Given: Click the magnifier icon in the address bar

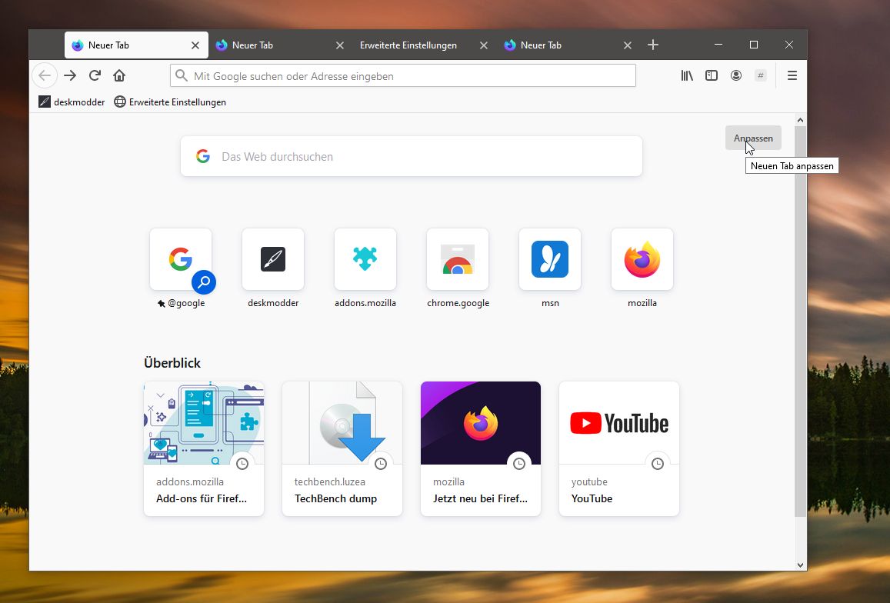Looking at the screenshot, I should (181, 75).
